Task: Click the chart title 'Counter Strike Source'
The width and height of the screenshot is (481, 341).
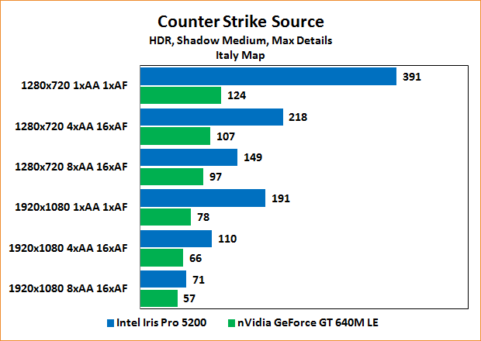Action: coord(240,22)
